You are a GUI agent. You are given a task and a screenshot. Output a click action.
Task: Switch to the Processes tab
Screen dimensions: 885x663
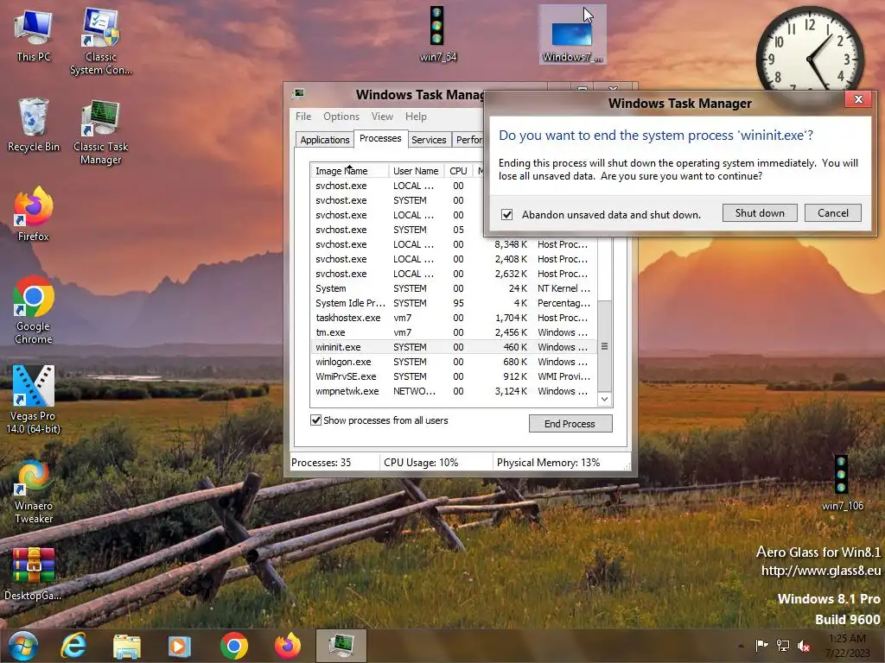coord(380,138)
